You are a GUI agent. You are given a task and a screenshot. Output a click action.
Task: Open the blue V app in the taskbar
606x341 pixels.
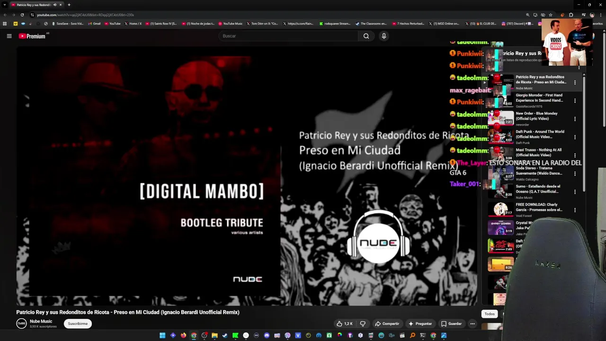298,335
